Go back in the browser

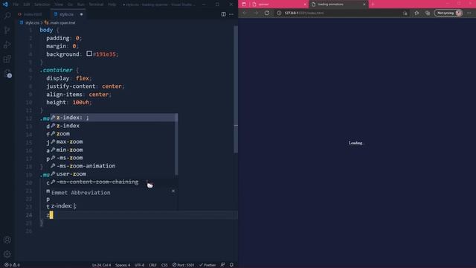click(245, 13)
